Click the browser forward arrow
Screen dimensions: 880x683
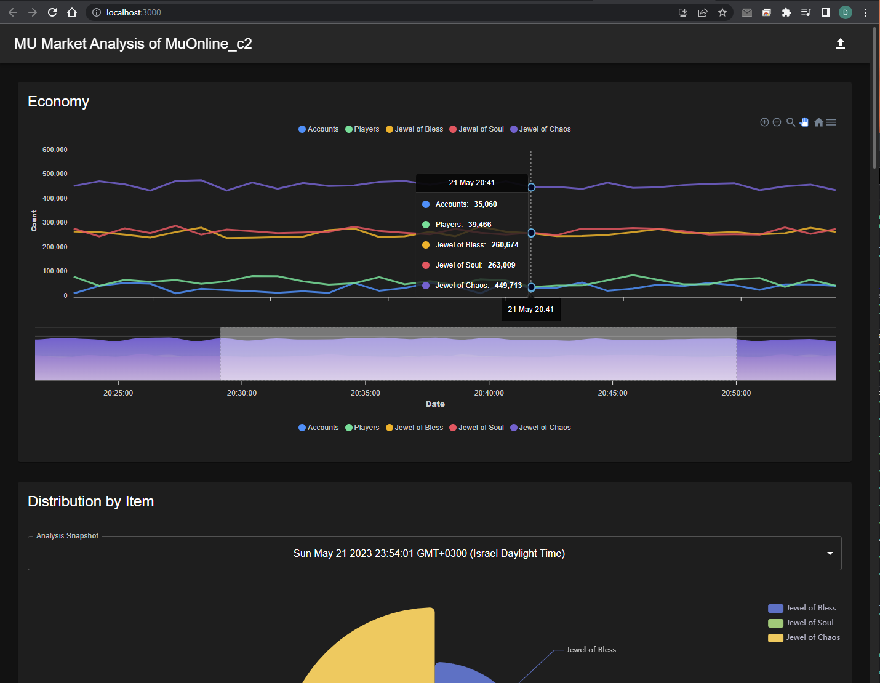[x=33, y=12]
